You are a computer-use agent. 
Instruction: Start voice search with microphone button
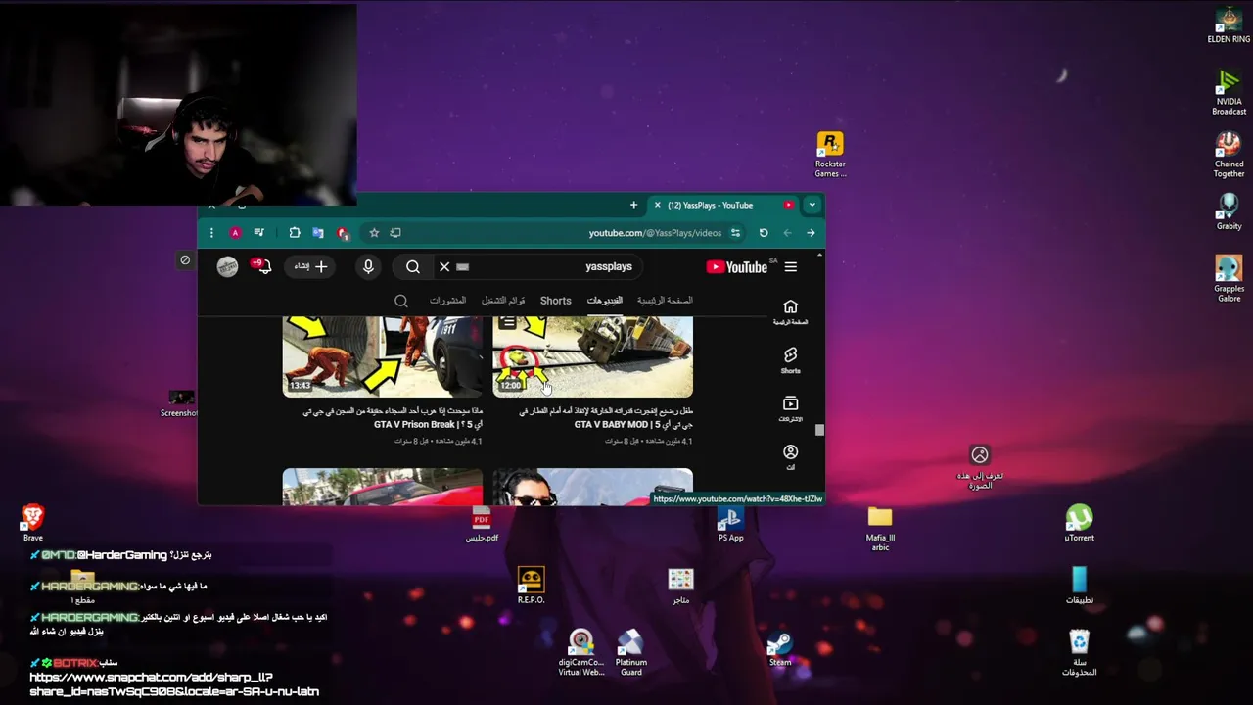point(368,266)
